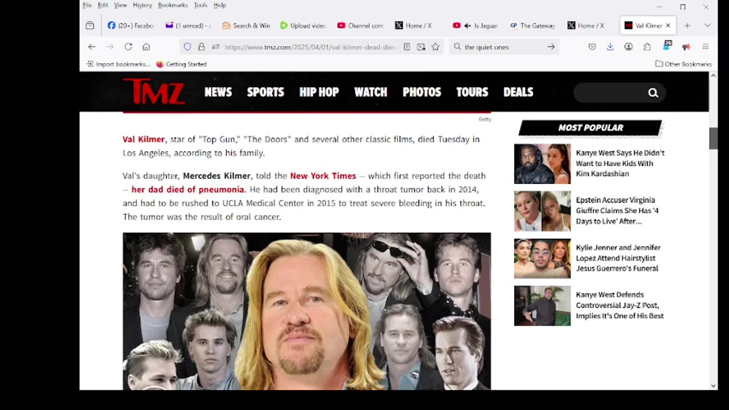Viewport: 729px width, 410px height.
Task: Reload the current TMZ page
Action: [128, 47]
